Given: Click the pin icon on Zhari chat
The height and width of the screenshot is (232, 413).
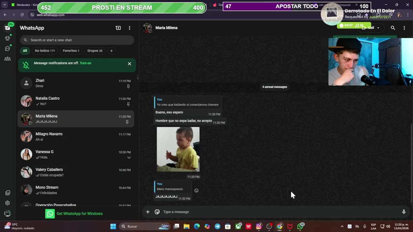Looking at the screenshot, I should [128, 86].
